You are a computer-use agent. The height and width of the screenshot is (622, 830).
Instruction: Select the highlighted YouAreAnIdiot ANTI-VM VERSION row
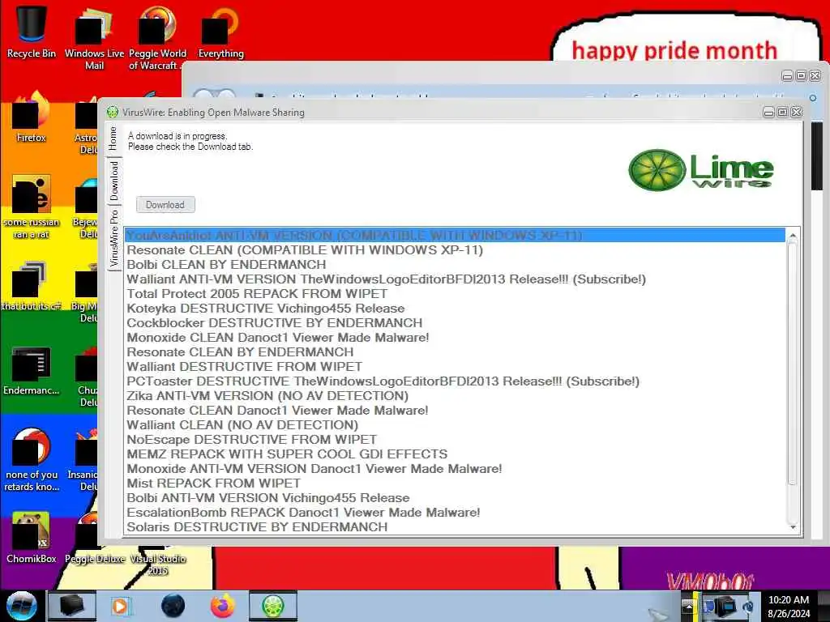[x=455, y=236]
